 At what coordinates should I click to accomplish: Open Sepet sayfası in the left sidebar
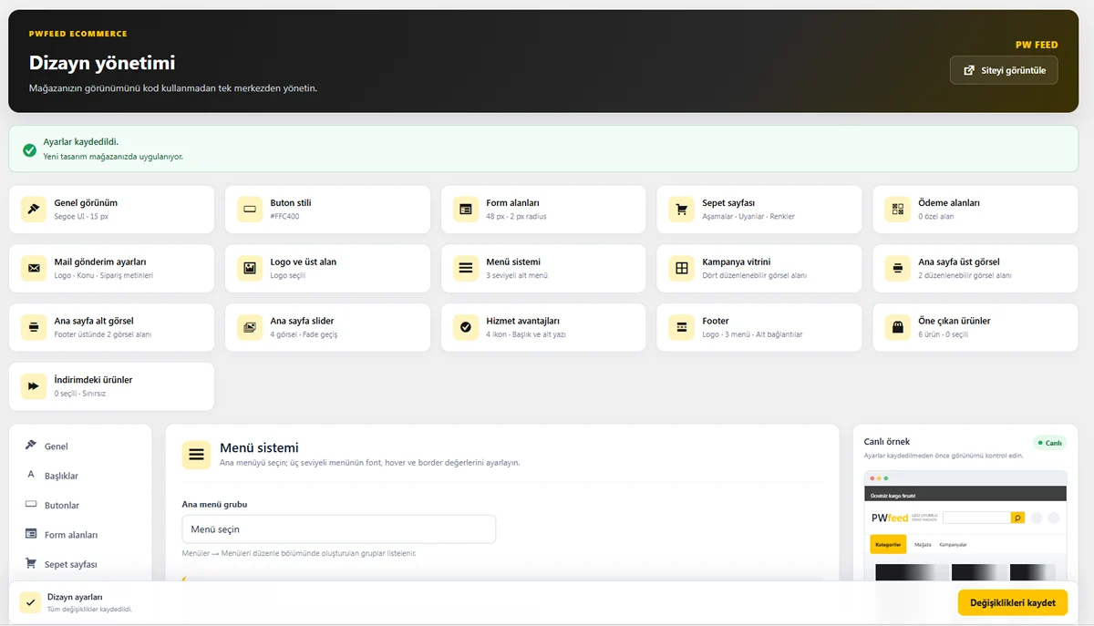(80, 564)
